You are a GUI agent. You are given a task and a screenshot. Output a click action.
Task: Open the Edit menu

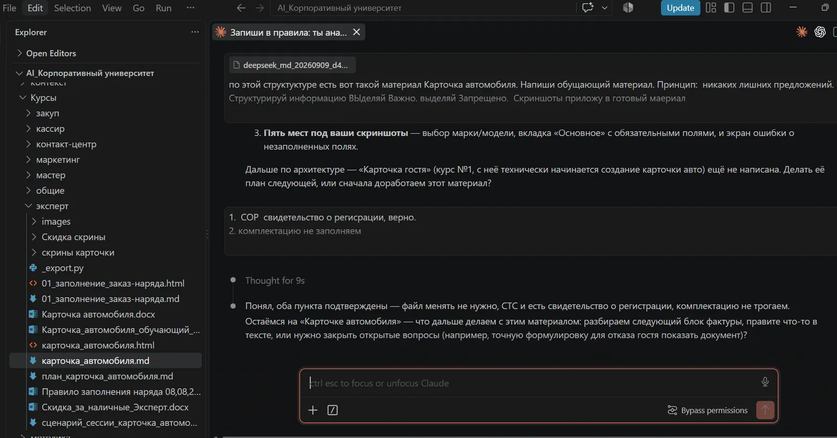(35, 8)
